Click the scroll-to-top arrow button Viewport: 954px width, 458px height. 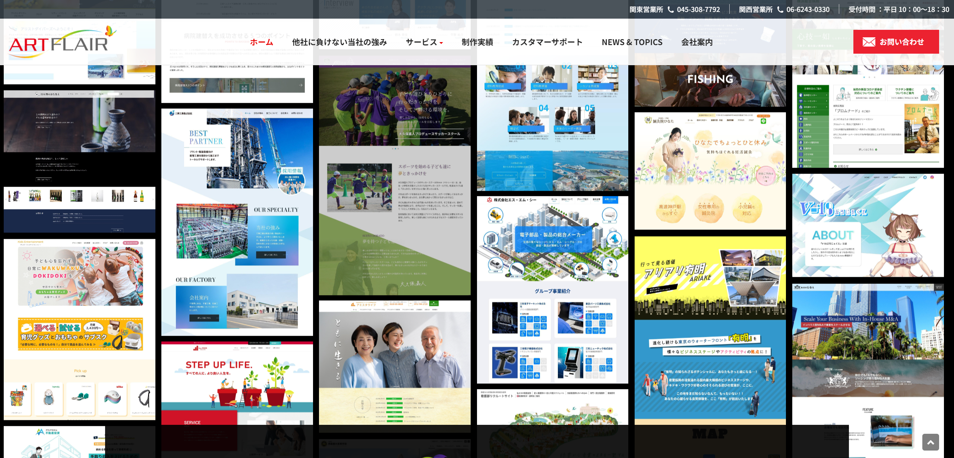pyautogui.click(x=931, y=442)
